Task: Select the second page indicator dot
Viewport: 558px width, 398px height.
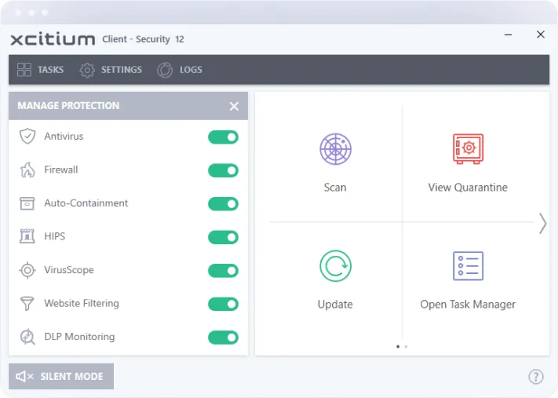Action: coord(406,346)
